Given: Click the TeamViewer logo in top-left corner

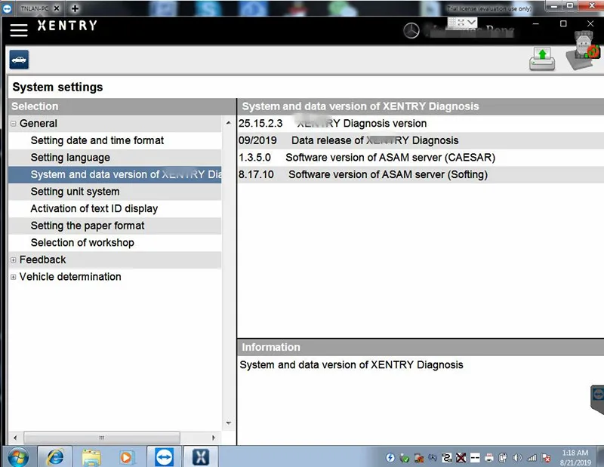Looking at the screenshot, I should pyautogui.click(x=7, y=8).
